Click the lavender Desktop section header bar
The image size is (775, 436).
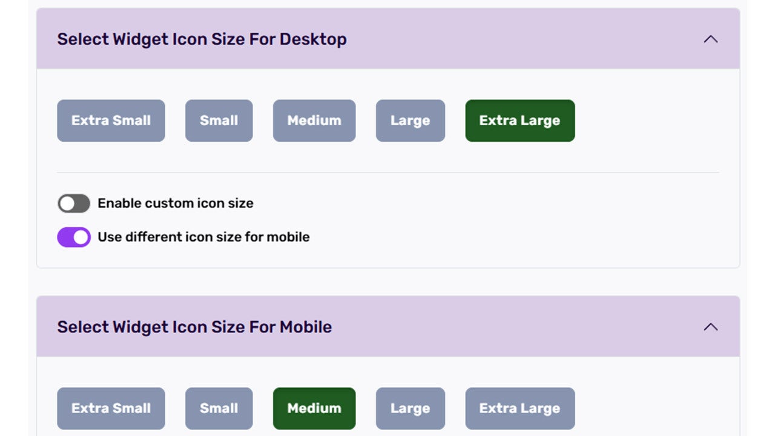pyautogui.click(x=515, y=39)
